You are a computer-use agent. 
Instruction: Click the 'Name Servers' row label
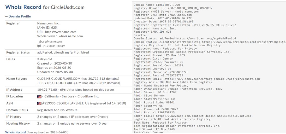pyautogui.click(x=17, y=79)
